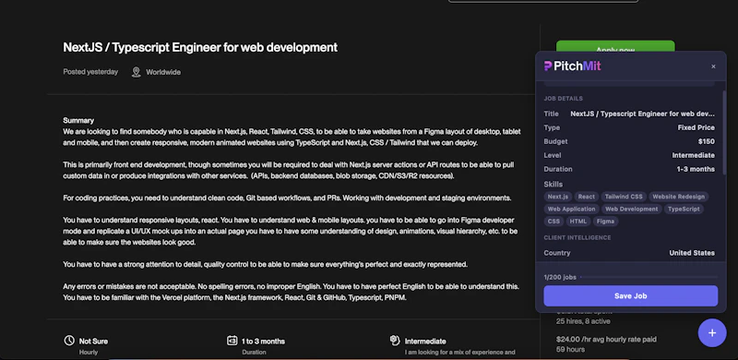Select the HTML skill tag
Image resolution: width=738 pixels, height=360 pixels.
pos(577,221)
